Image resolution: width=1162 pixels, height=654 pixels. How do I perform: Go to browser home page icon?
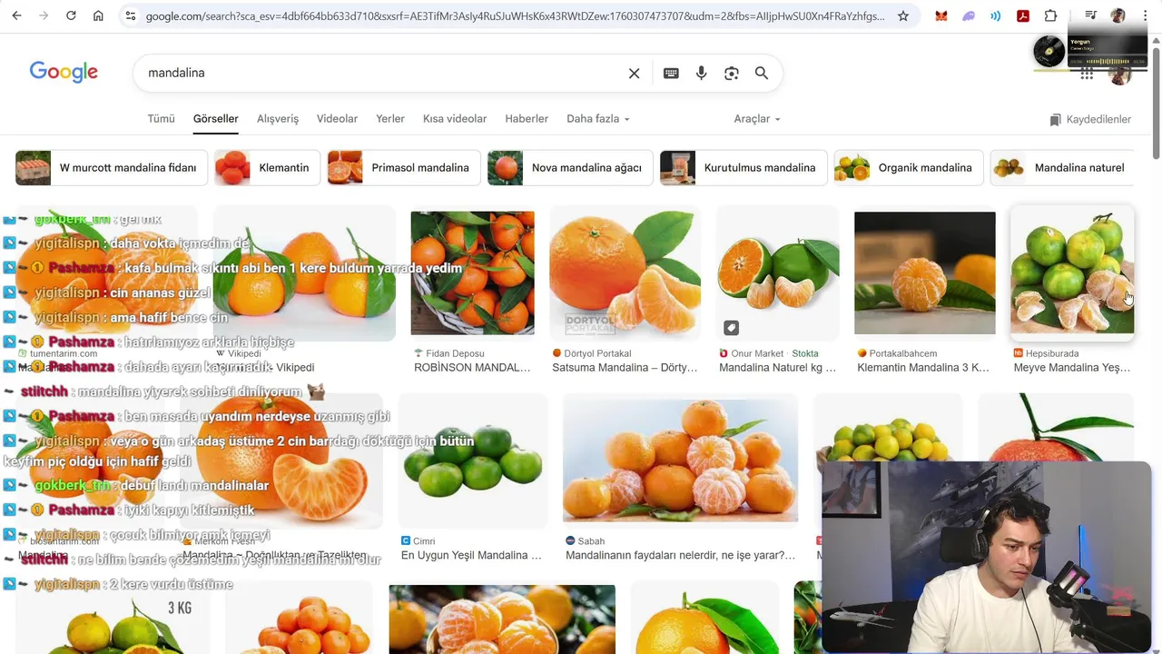(98, 15)
